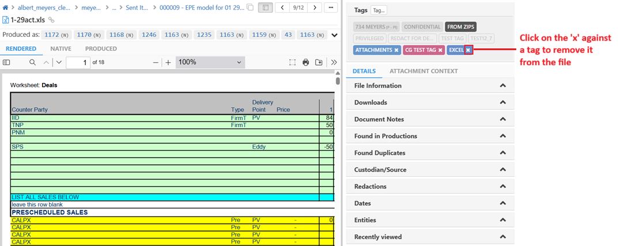Toggle the viewer sidebar icon

click(6, 62)
